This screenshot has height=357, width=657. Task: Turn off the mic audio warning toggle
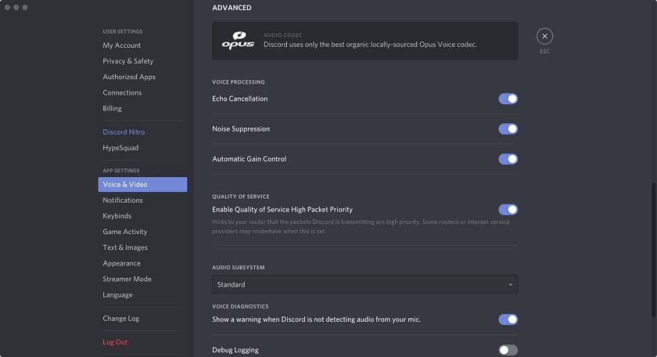point(508,319)
